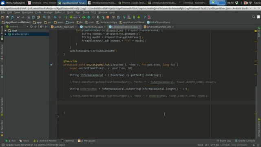Click the dudstecnolgia breadcrumb folder
Viewport: 261px width, 147px height.
[x=107, y=22]
